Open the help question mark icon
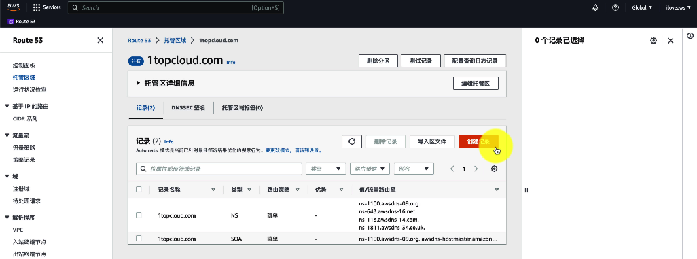Screen dimensions: 697x259 [x=615, y=7]
